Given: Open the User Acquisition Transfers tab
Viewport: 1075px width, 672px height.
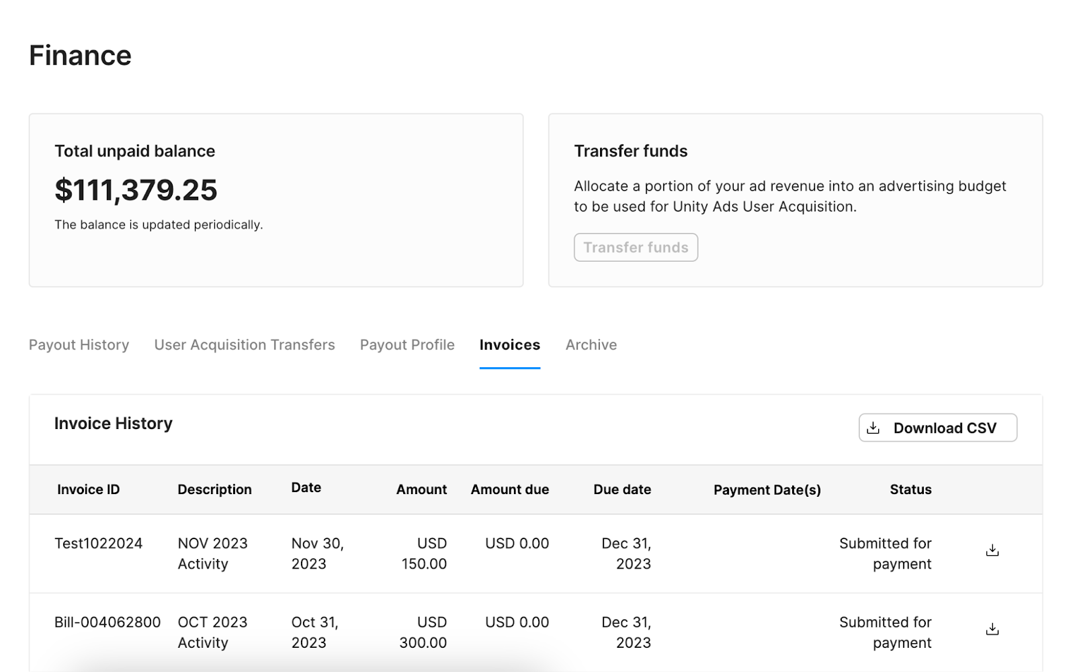Looking at the screenshot, I should pos(245,345).
